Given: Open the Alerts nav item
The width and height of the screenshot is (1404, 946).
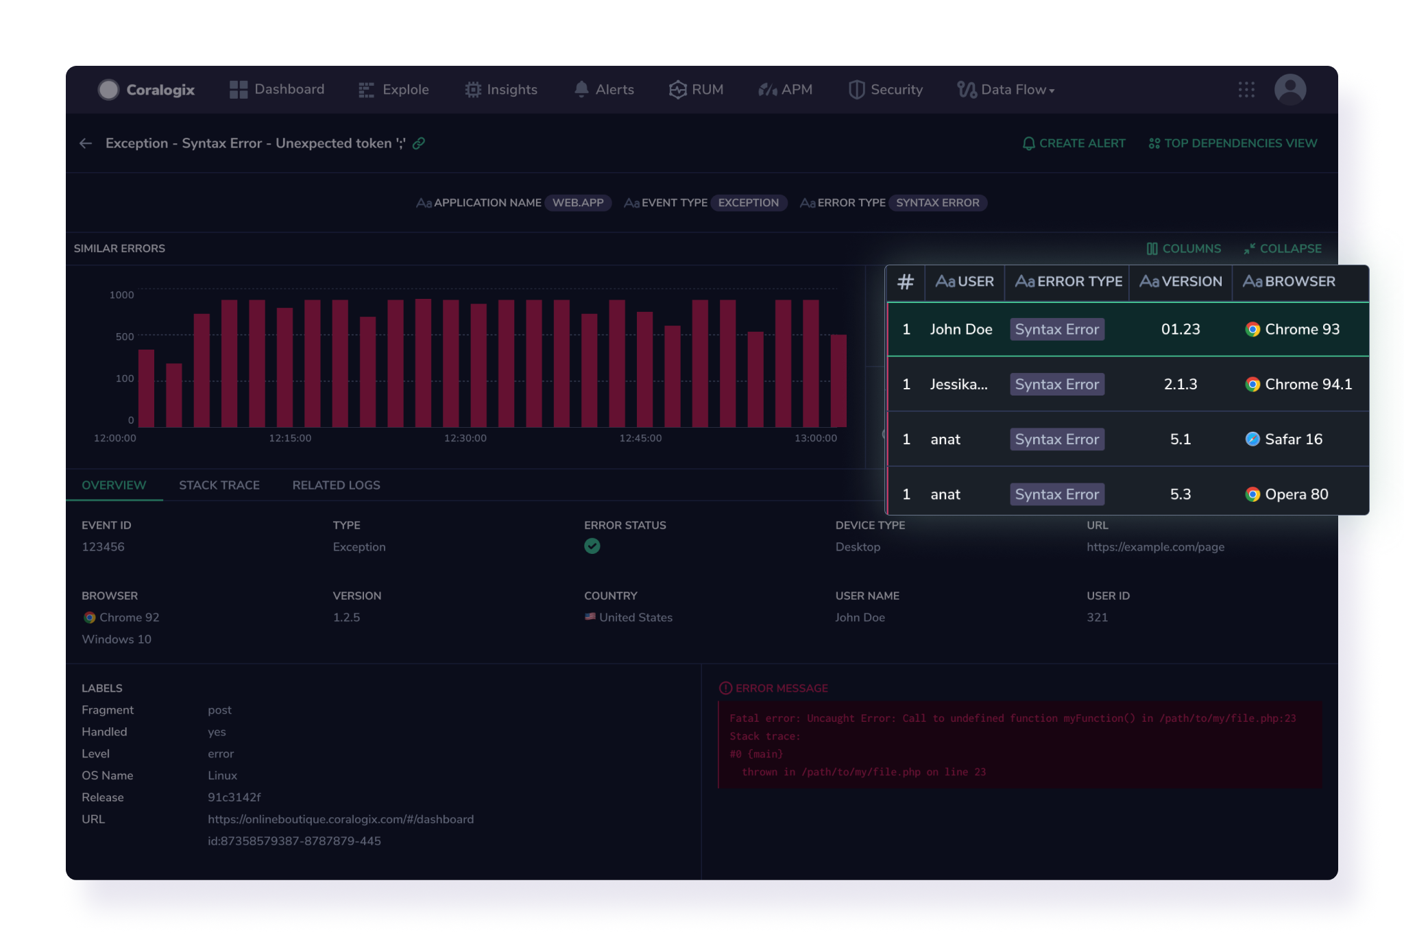Looking at the screenshot, I should tap(604, 90).
